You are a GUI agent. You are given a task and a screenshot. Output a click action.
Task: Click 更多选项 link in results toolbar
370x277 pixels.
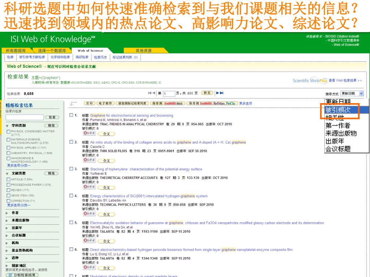tap(245, 104)
